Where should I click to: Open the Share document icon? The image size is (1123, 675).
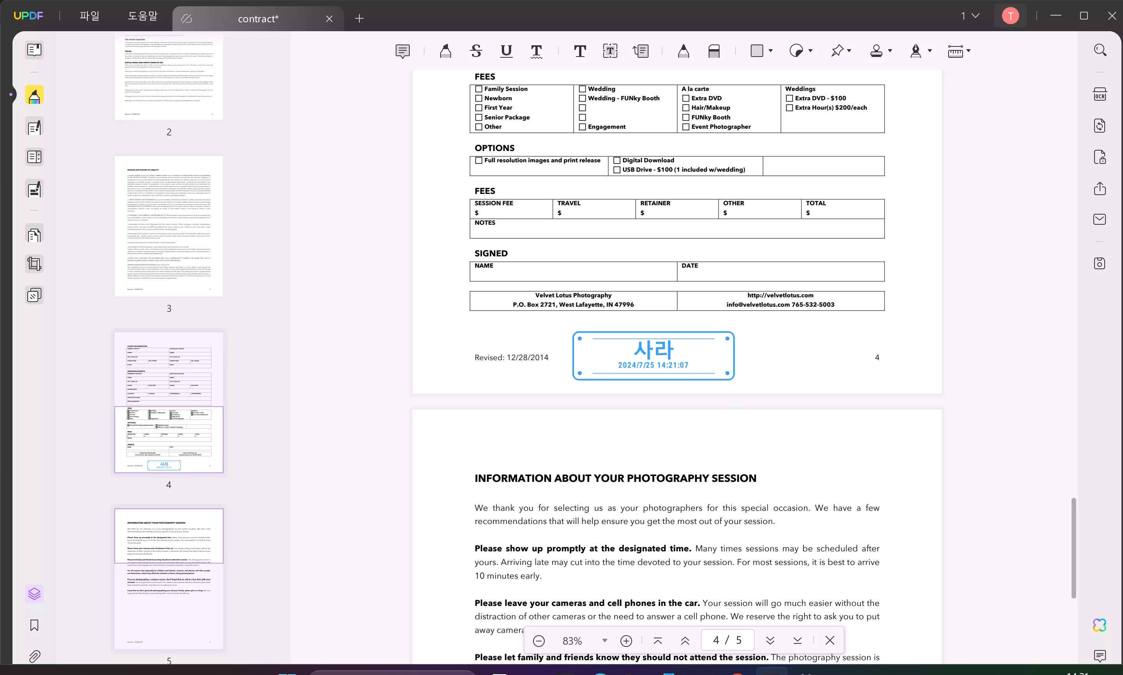(1100, 188)
